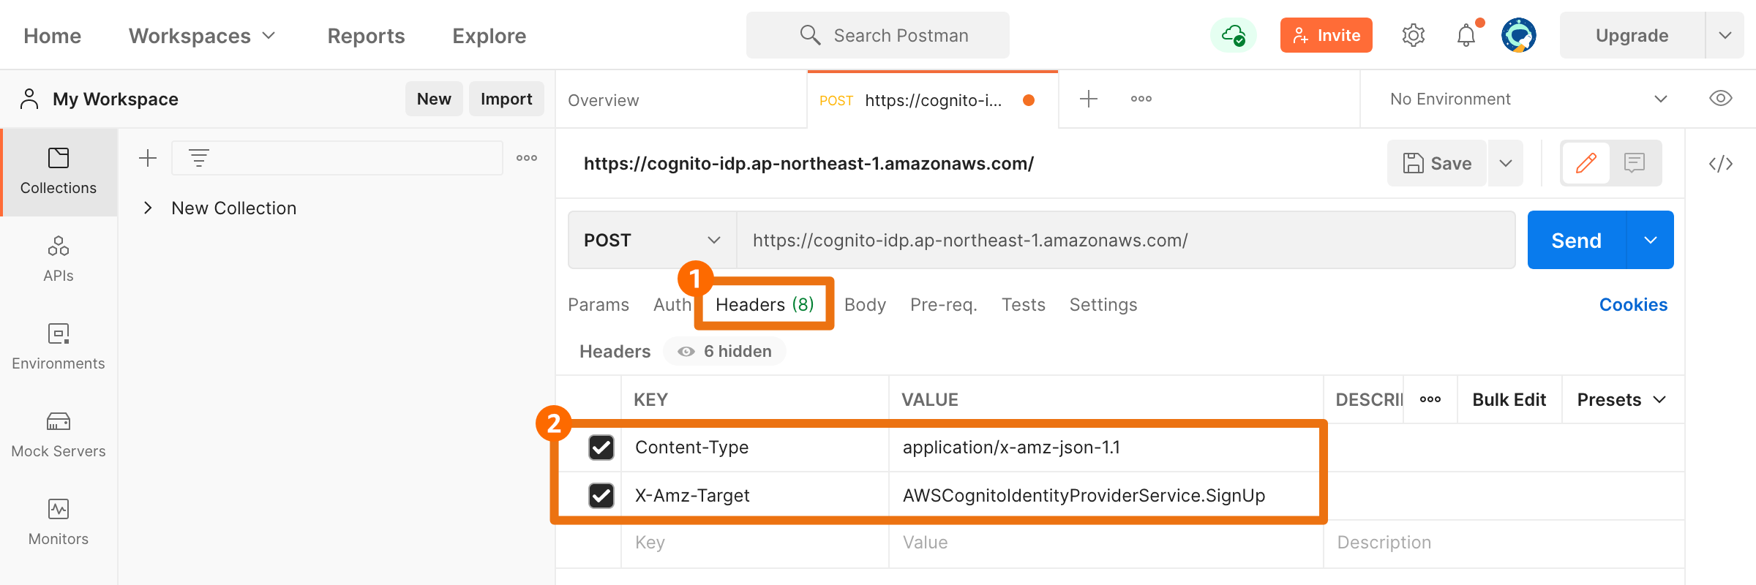Open the notifications bell
The height and width of the screenshot is (585, 1756).
(1466, 35)
